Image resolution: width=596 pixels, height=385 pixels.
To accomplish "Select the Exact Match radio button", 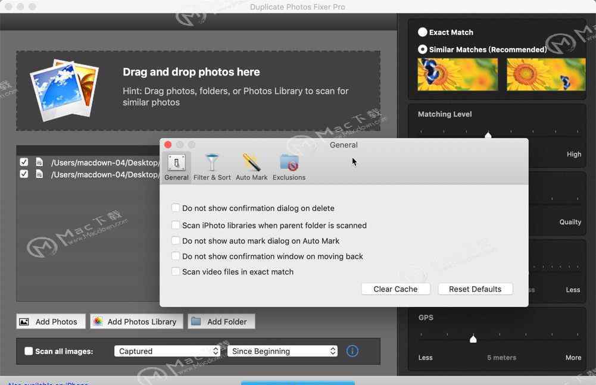I will [422, 32].
